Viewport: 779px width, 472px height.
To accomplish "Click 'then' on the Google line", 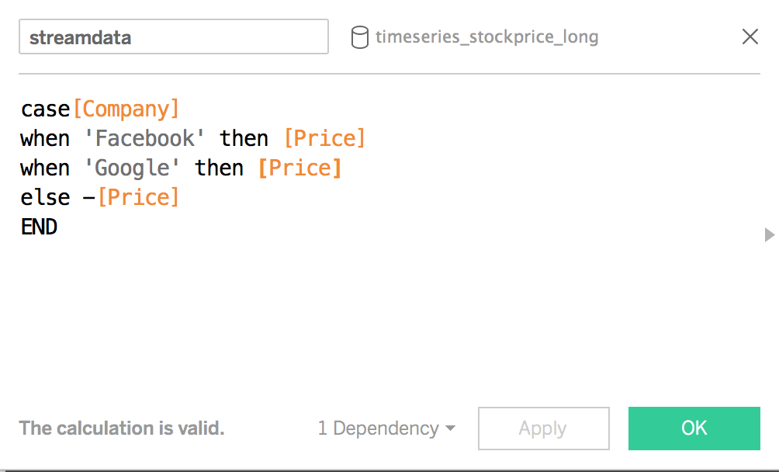I will click(x=219, y=168).
